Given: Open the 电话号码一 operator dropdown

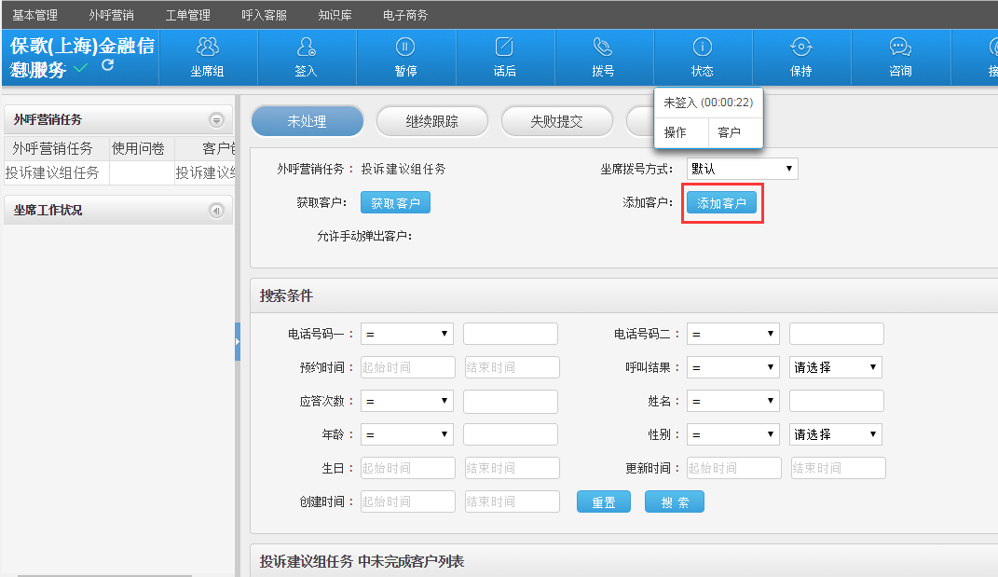Looking at the screenshot, I should click(406, 334).
